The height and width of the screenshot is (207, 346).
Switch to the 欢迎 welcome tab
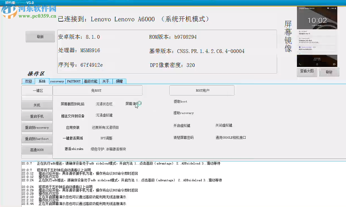(x=28, y=81)
